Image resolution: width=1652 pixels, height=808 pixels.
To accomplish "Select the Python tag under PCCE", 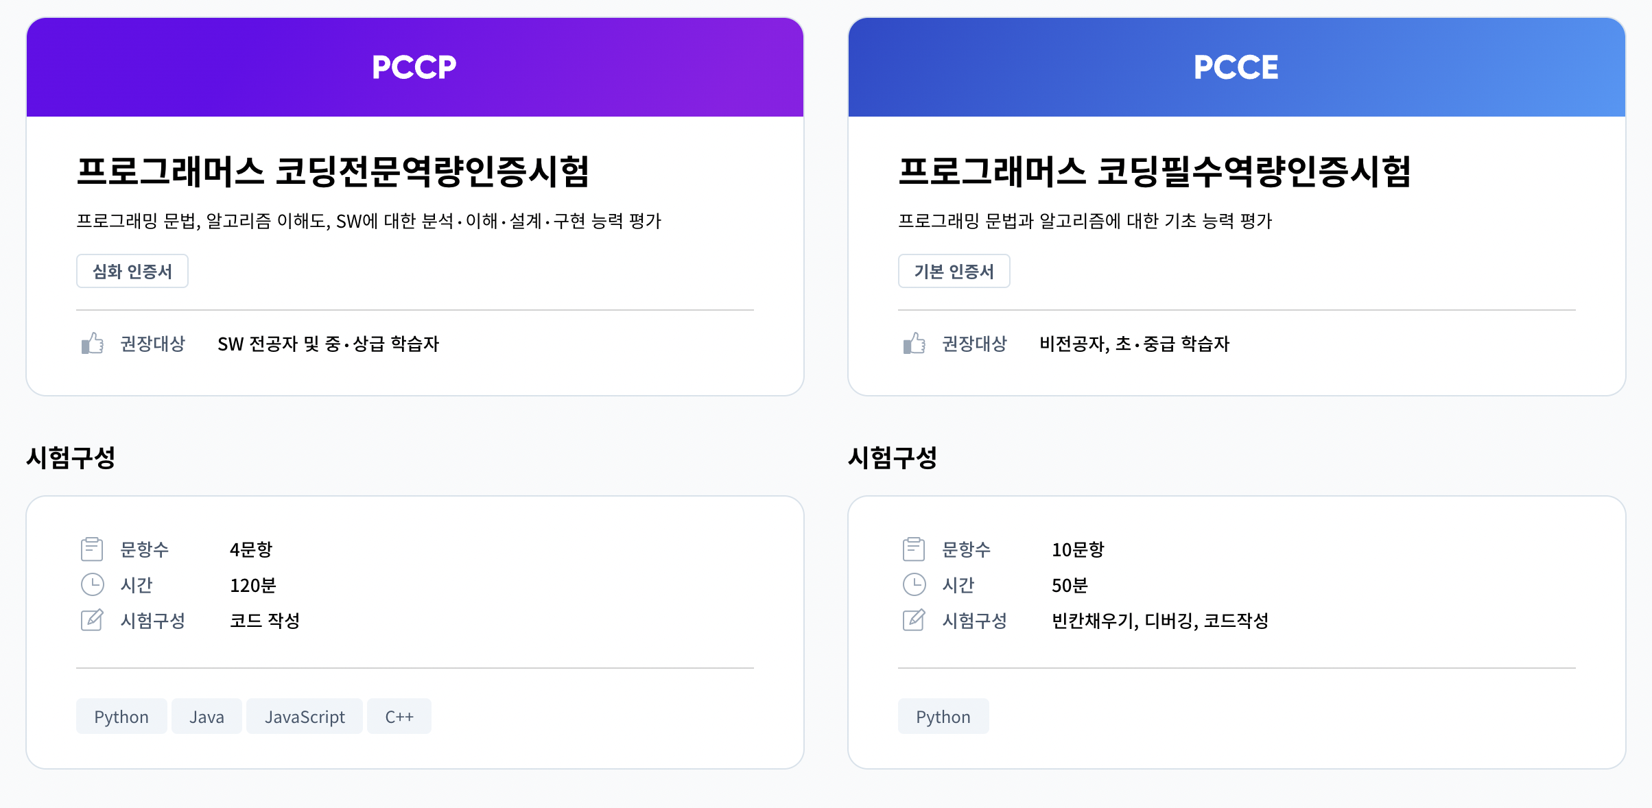I will pyautogui.click(x=943, y=716).
